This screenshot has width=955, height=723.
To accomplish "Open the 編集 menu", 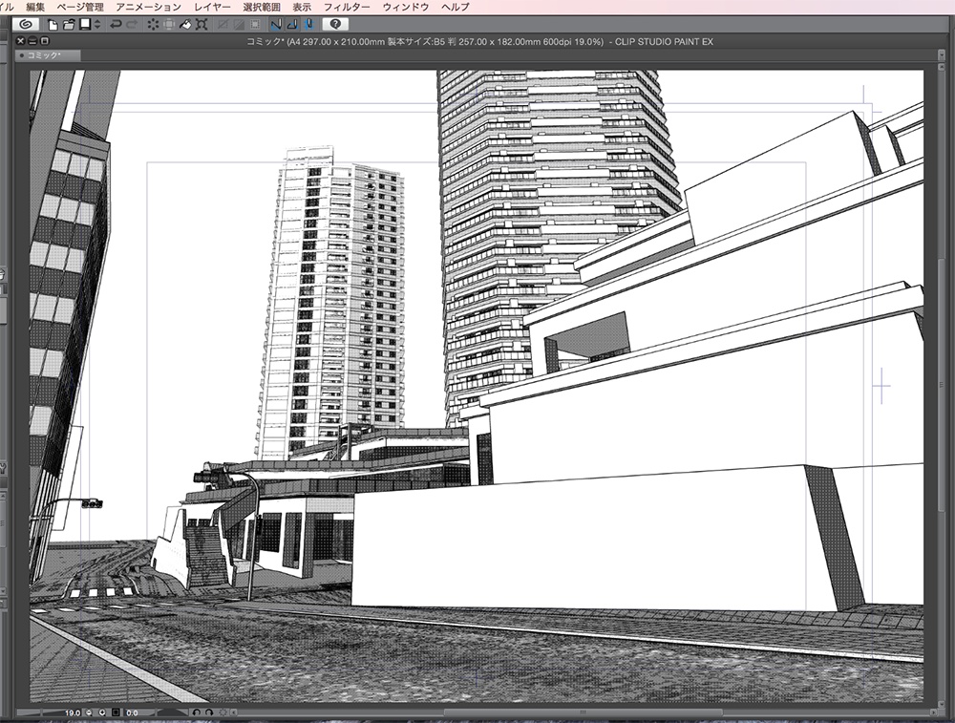I will [x=35, y=7].
